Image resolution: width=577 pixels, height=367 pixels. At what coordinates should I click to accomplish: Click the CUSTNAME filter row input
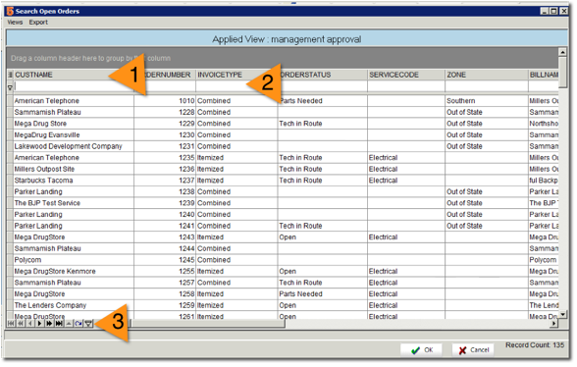pyautogui.click(x=74, y=87)
